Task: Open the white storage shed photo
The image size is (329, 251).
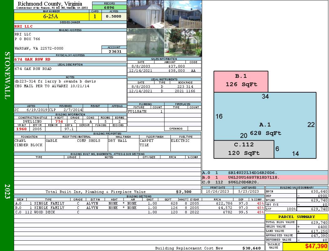Action: [x=145, y=14]
